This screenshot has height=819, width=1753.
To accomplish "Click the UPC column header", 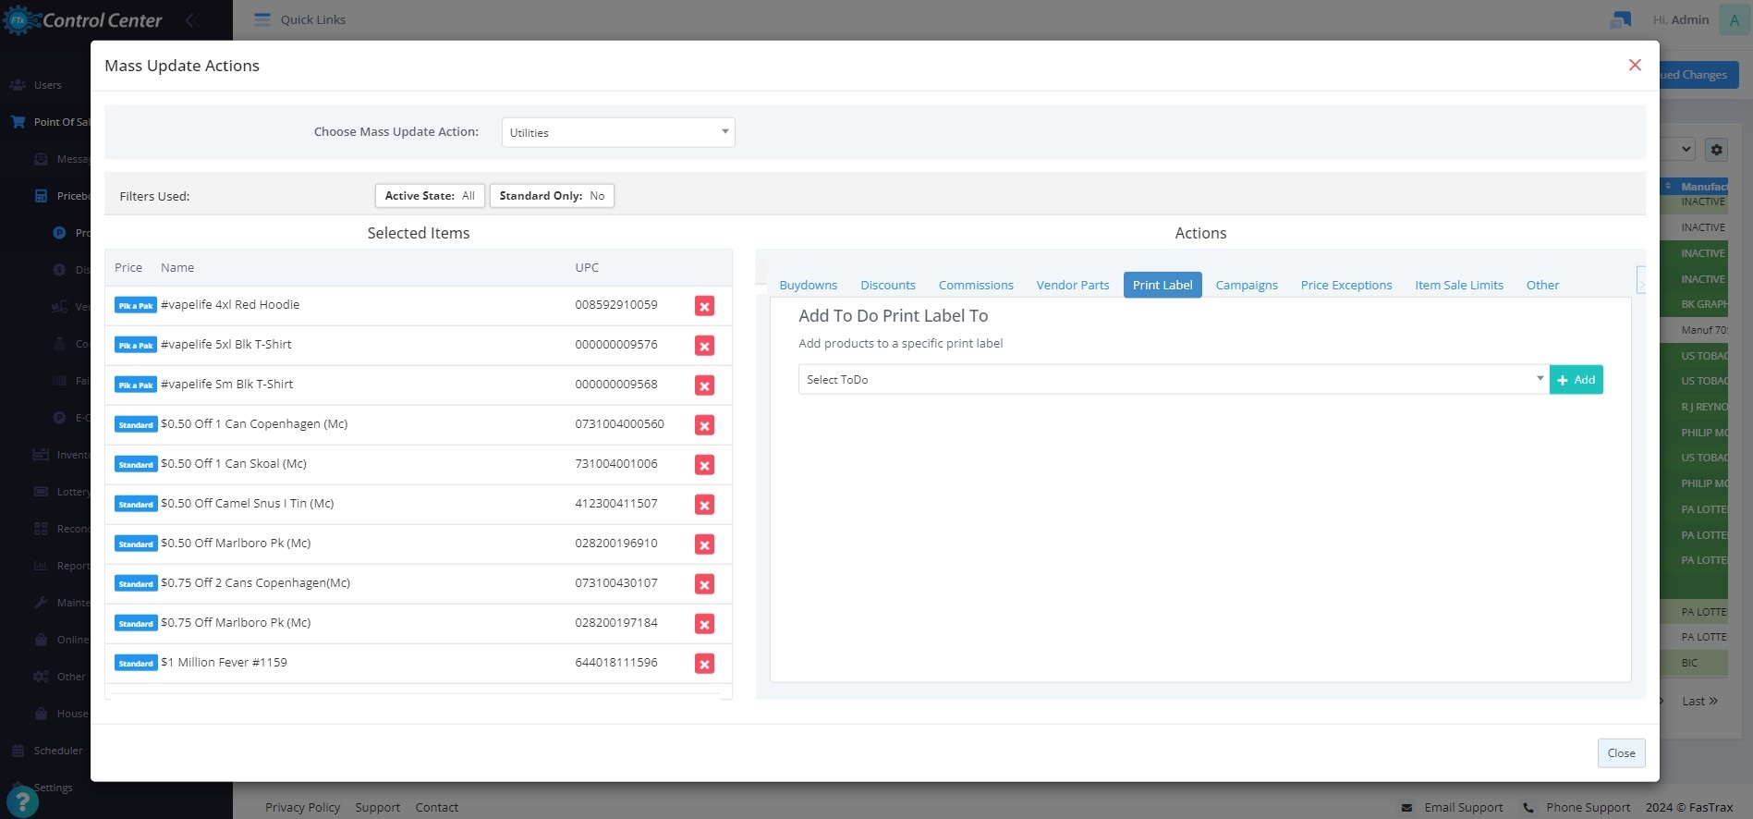I will [587, 267].
